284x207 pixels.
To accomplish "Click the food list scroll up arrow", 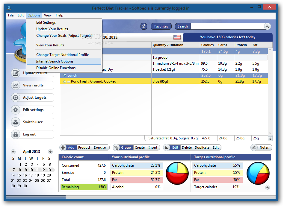I will 270,50.
